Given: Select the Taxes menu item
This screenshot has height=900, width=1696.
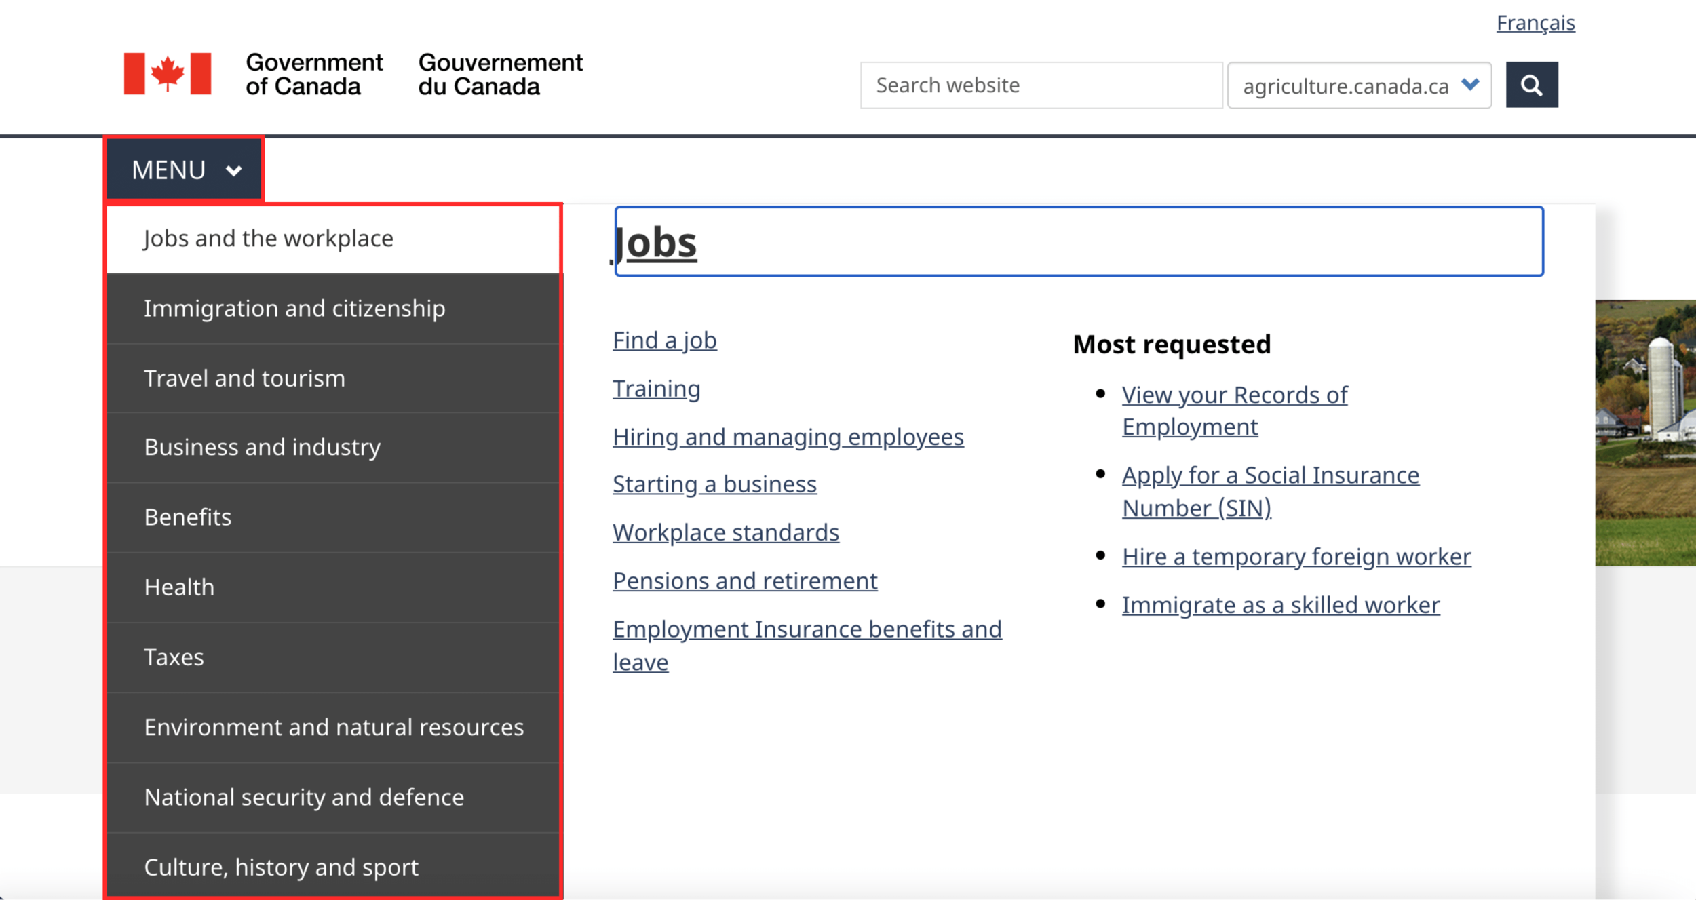Looking at the screenshot, I should pos(174,657).
